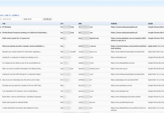The image size is (164, 113).
Task: Click the sunboatek.com source URL
Action: coord(119,57)
